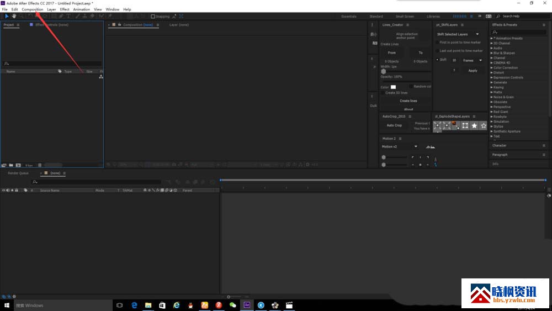Check the Random color option in Lines_Creator
Viewport: 552px width, 311px height.
coord(411,86)
